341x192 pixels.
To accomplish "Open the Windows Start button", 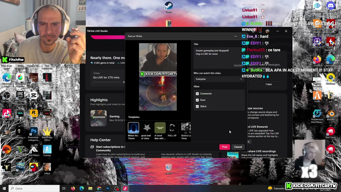I will [x=4, y=189].
